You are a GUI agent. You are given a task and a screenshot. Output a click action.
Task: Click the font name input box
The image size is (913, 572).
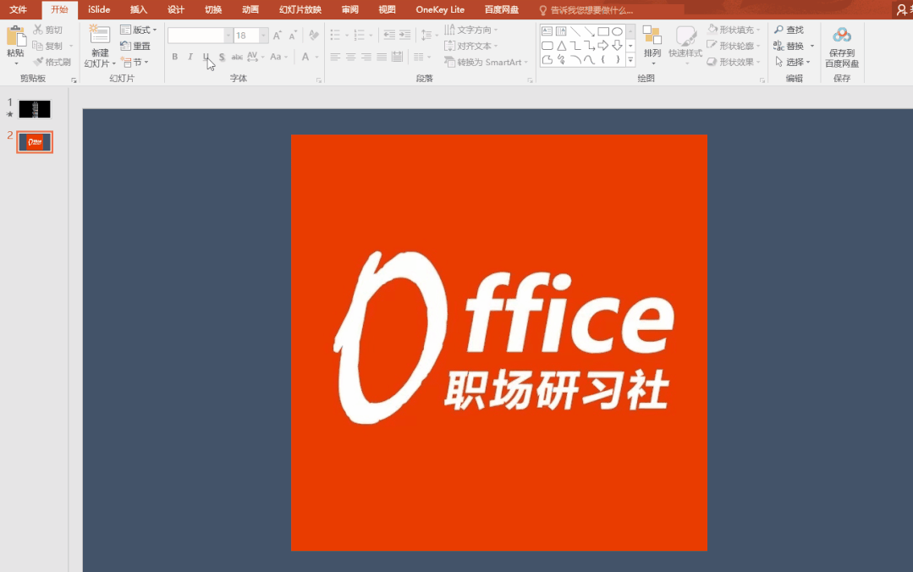pos(196,36)
